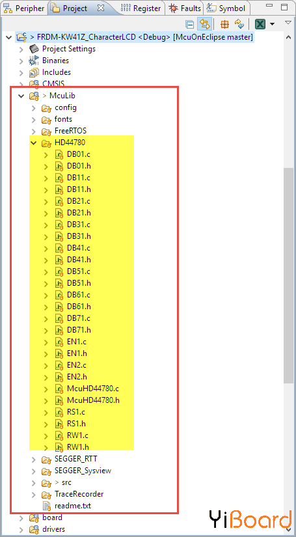Select the DB61.h file name
This screenshot has height=537, width=296.
coord(79,307)
